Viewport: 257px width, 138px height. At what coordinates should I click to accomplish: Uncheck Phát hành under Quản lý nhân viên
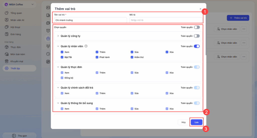(x=97, y=57)
